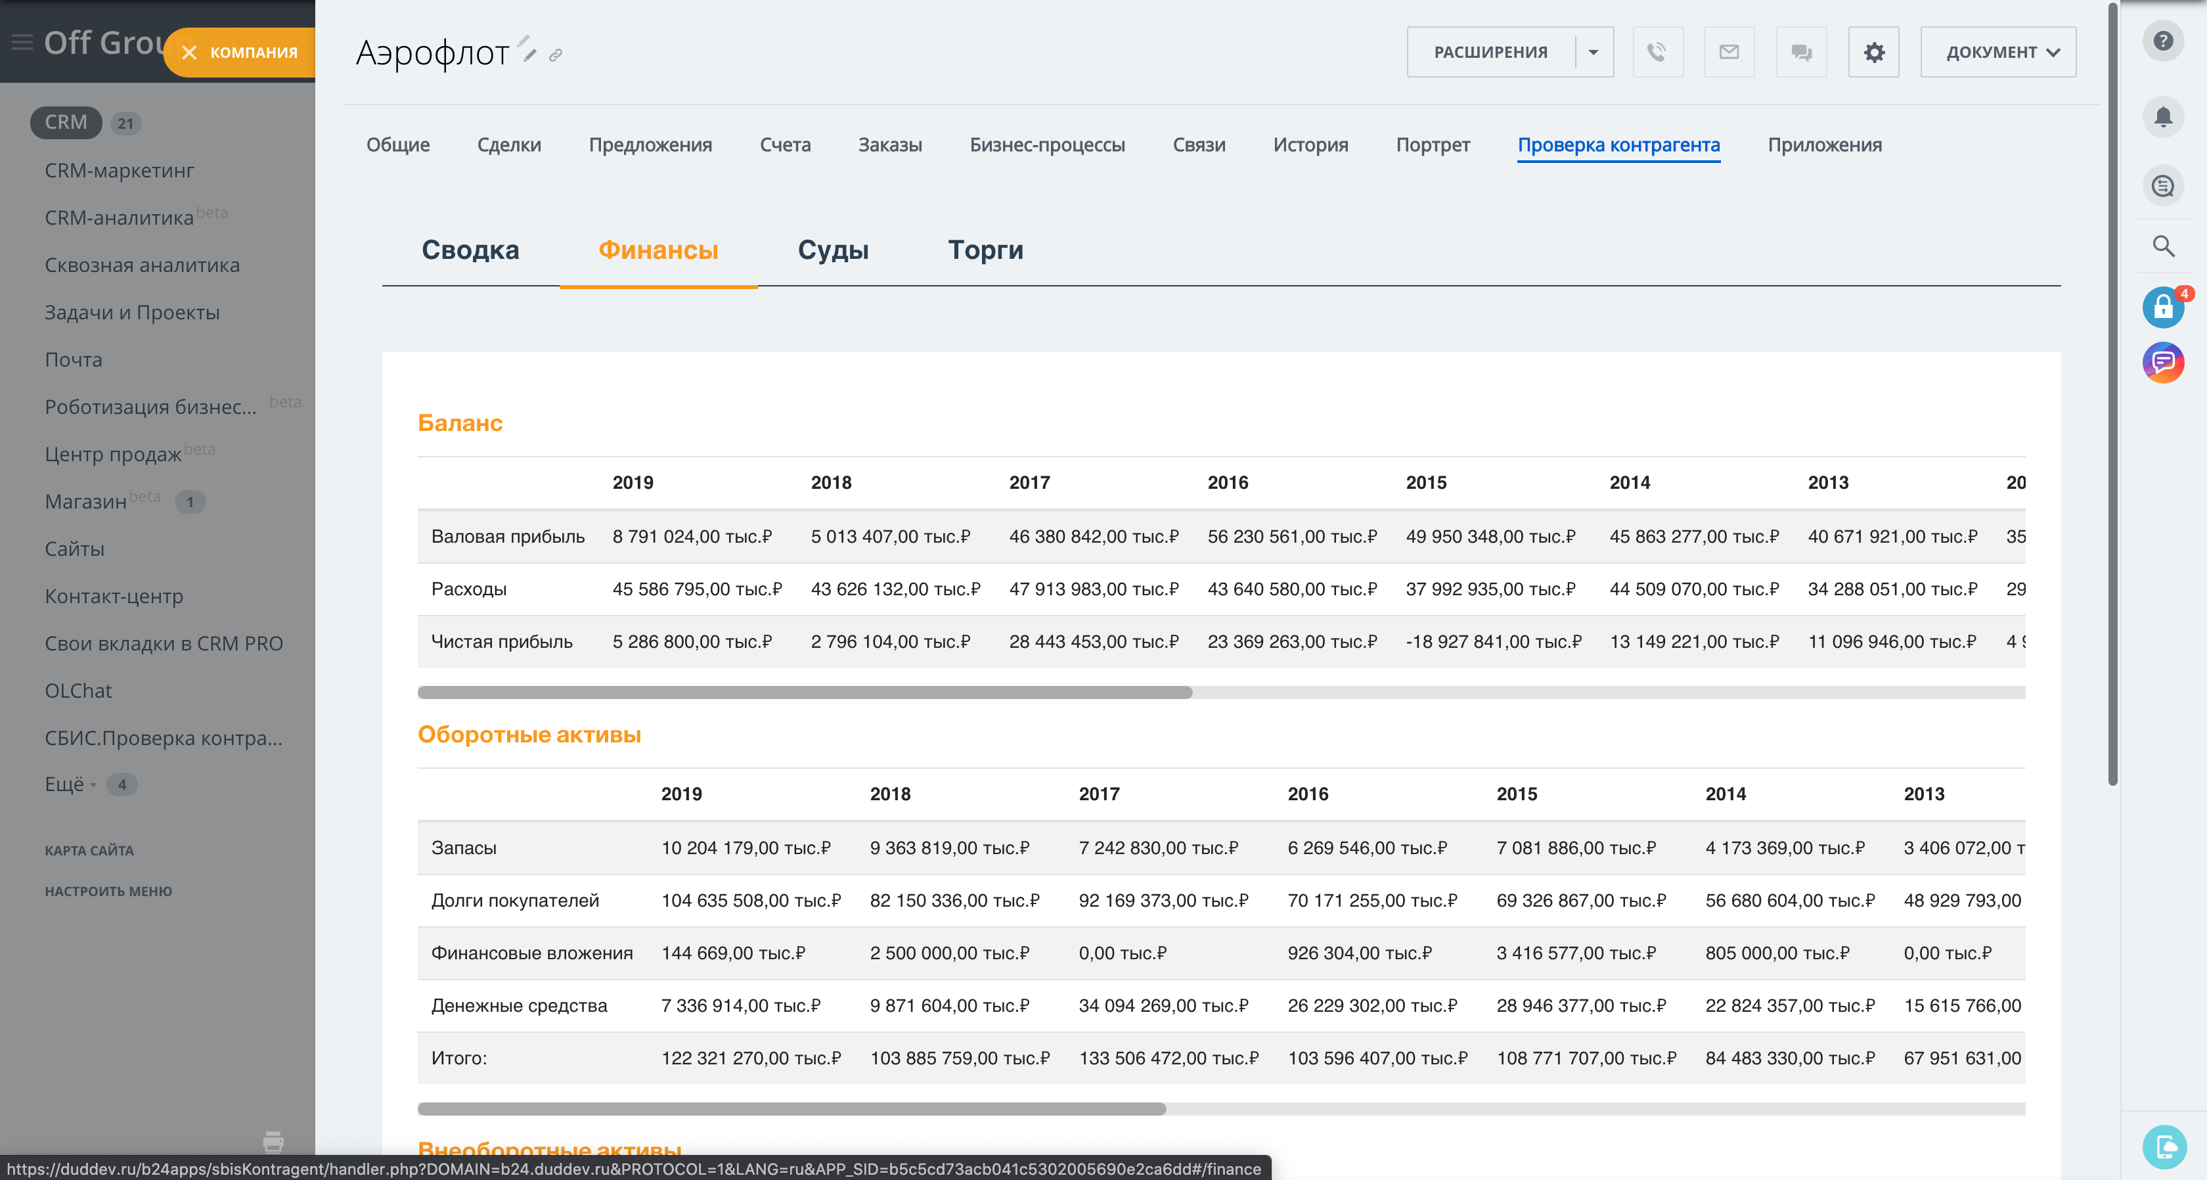This screenshot has height=1180, width=2207.
Task: Expand the Расширения dropdown arrow
Action: [x=1593, y=53]
